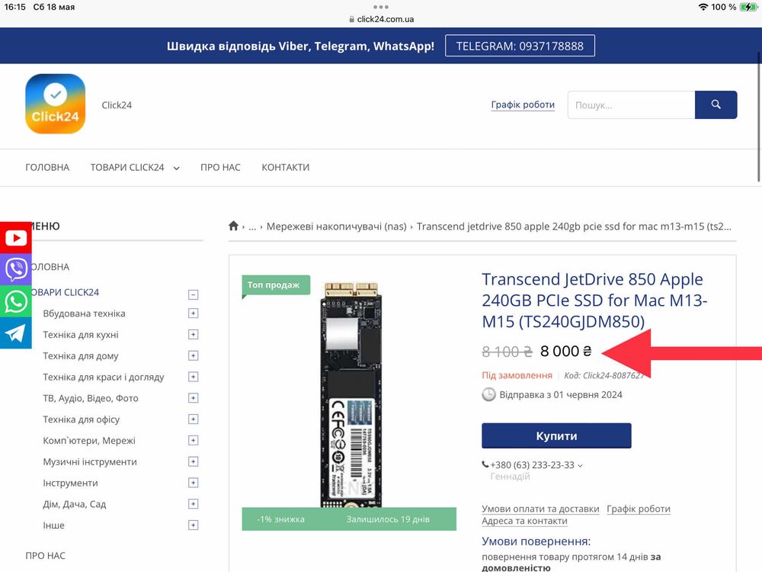Open Дім, Дача, Сад category link

[75, 504]
